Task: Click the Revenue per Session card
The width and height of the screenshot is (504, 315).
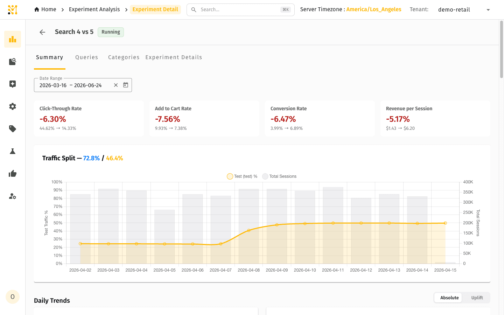Action: [435, 118]
